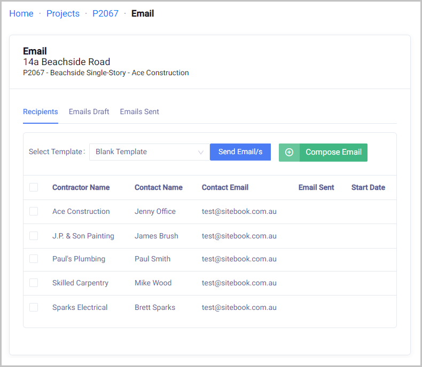Open the Projects breadcrumb link

pyautogui.click(x=63, y=13)
